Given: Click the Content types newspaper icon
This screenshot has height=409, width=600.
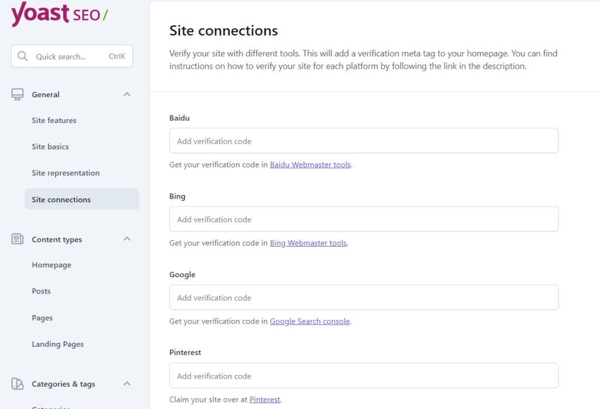Looking at the screenshot, I should (17, 239).
